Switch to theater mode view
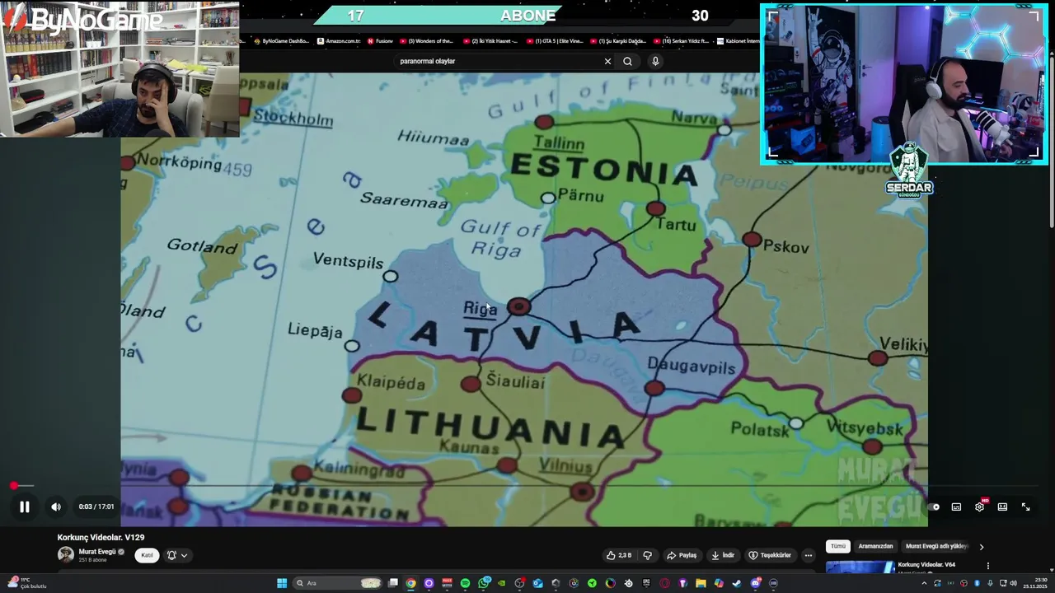 1002,507
